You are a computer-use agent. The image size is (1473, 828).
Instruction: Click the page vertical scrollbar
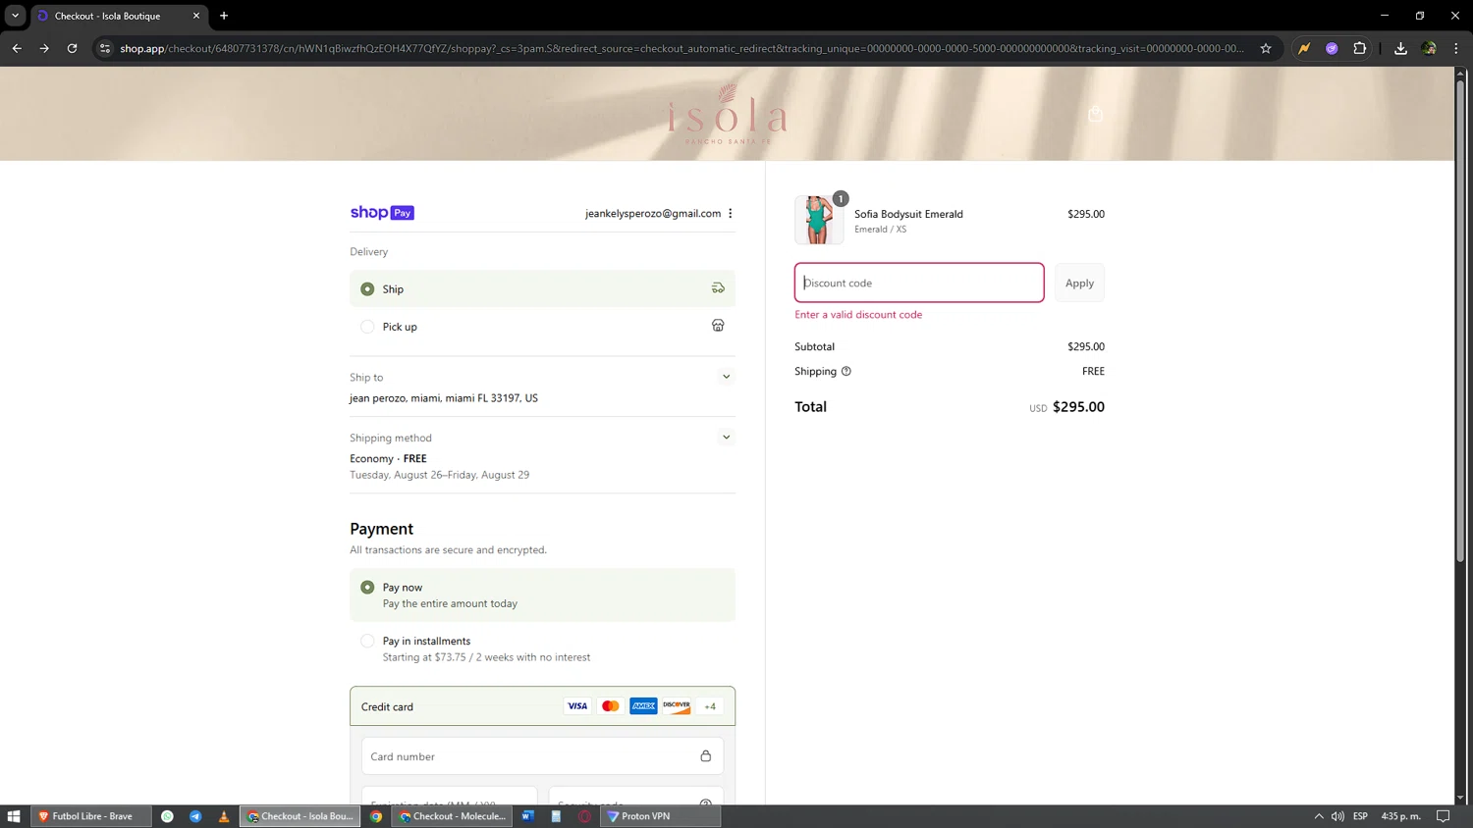[1460, 320]
